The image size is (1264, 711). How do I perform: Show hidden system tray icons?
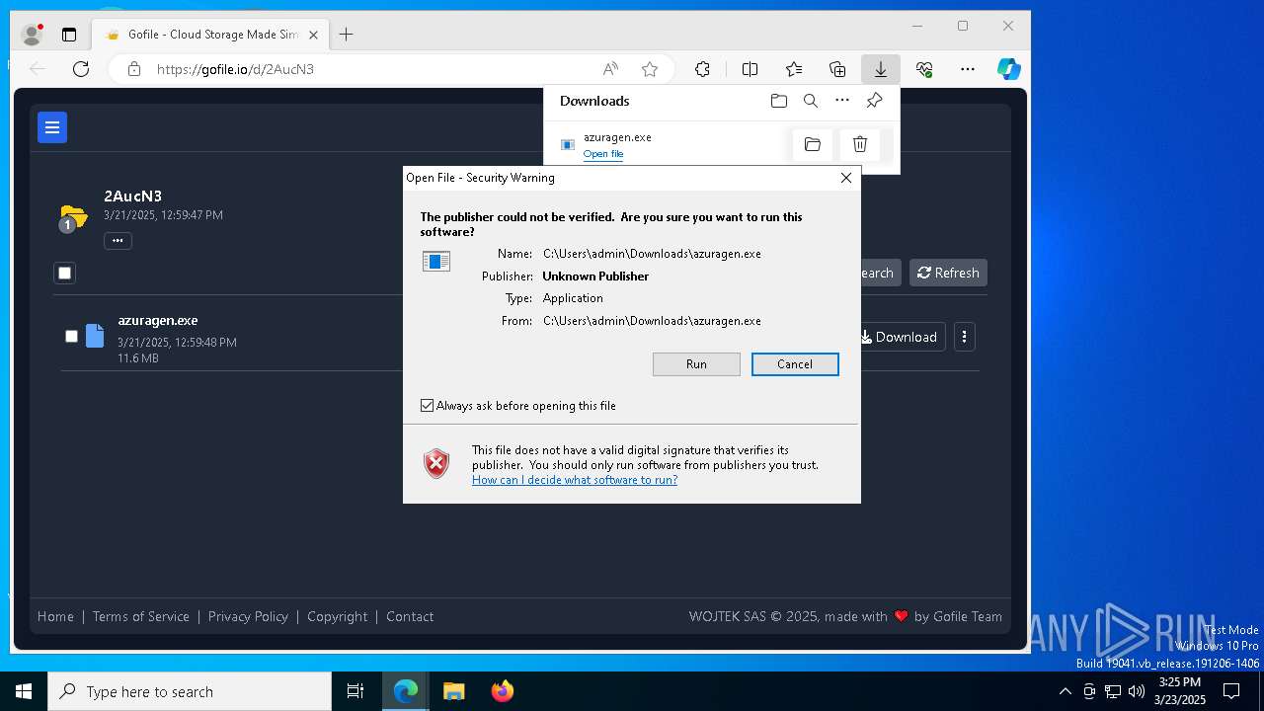[x=1065, y=691]
